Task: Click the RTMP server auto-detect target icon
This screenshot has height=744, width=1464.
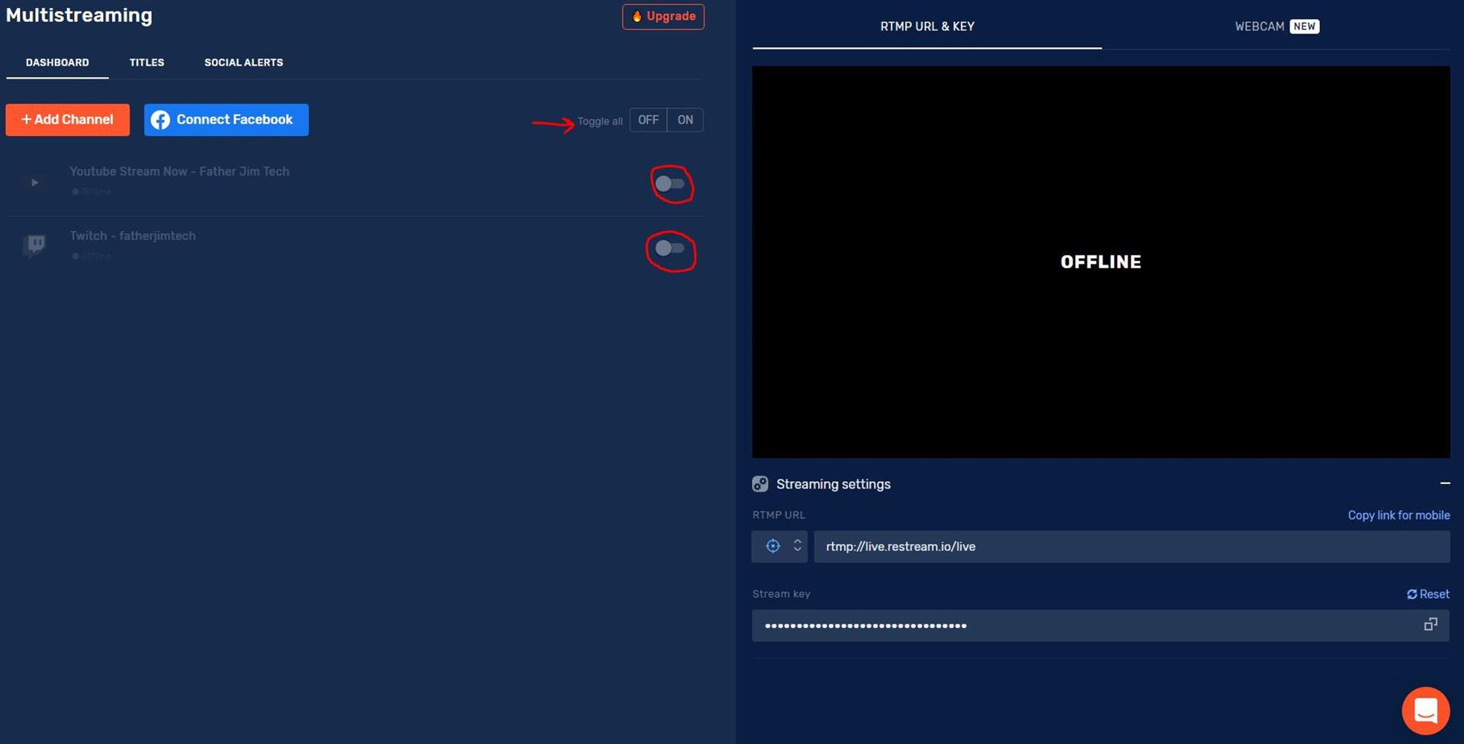Action: (772, 546)
